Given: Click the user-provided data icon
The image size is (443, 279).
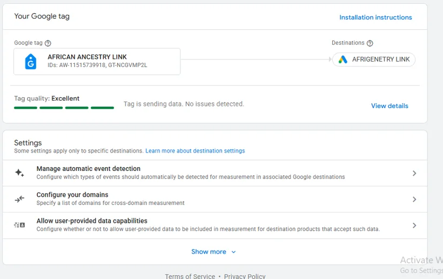Looking at the screenshot, I should [x=19, y=225].
